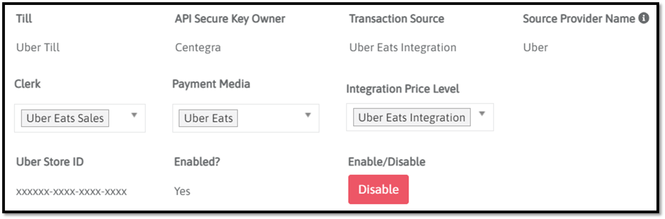Screen dimensions: 665x219
Task: Click the Uber Till value text
Action: coord(38,48)
